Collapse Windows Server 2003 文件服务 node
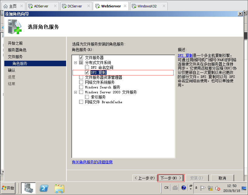Viewport: 248px width, 195px height. click(x=76, y=92)
